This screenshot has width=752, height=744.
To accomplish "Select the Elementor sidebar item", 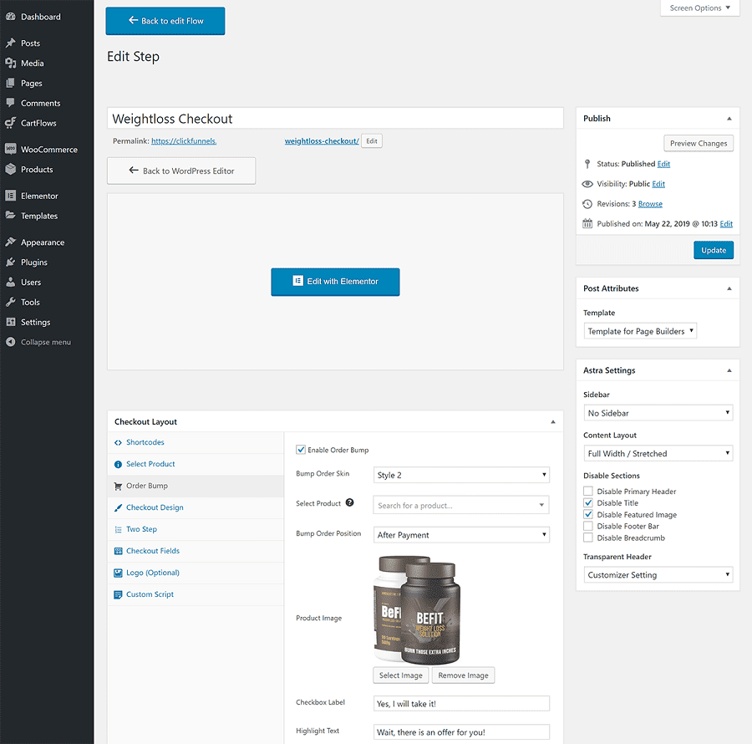I will click(38, 195).
